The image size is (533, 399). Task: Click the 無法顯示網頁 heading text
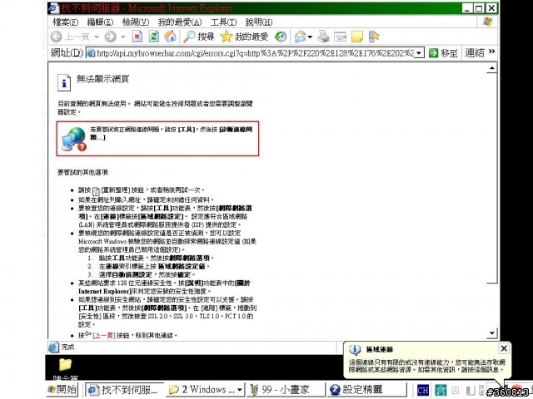[x=102, y=79]
